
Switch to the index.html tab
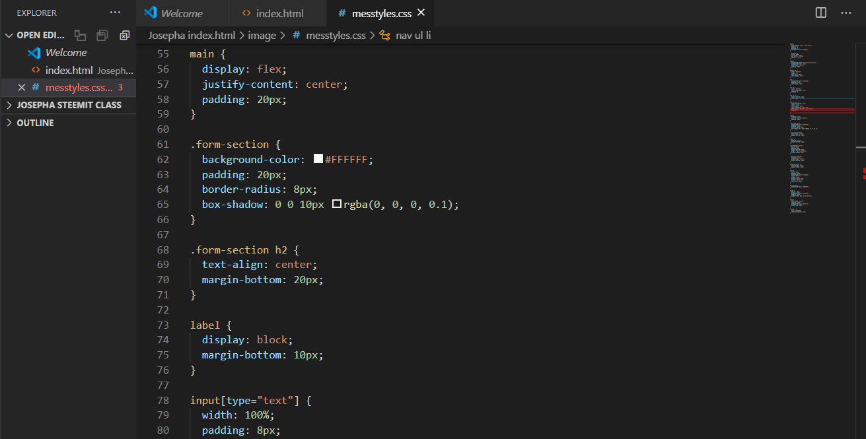click(279, 13)
